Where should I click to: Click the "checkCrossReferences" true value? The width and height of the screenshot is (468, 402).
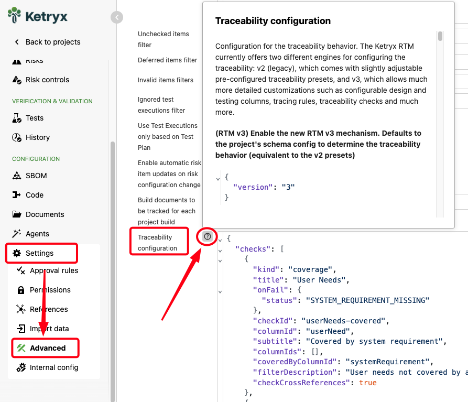[368, 383]
